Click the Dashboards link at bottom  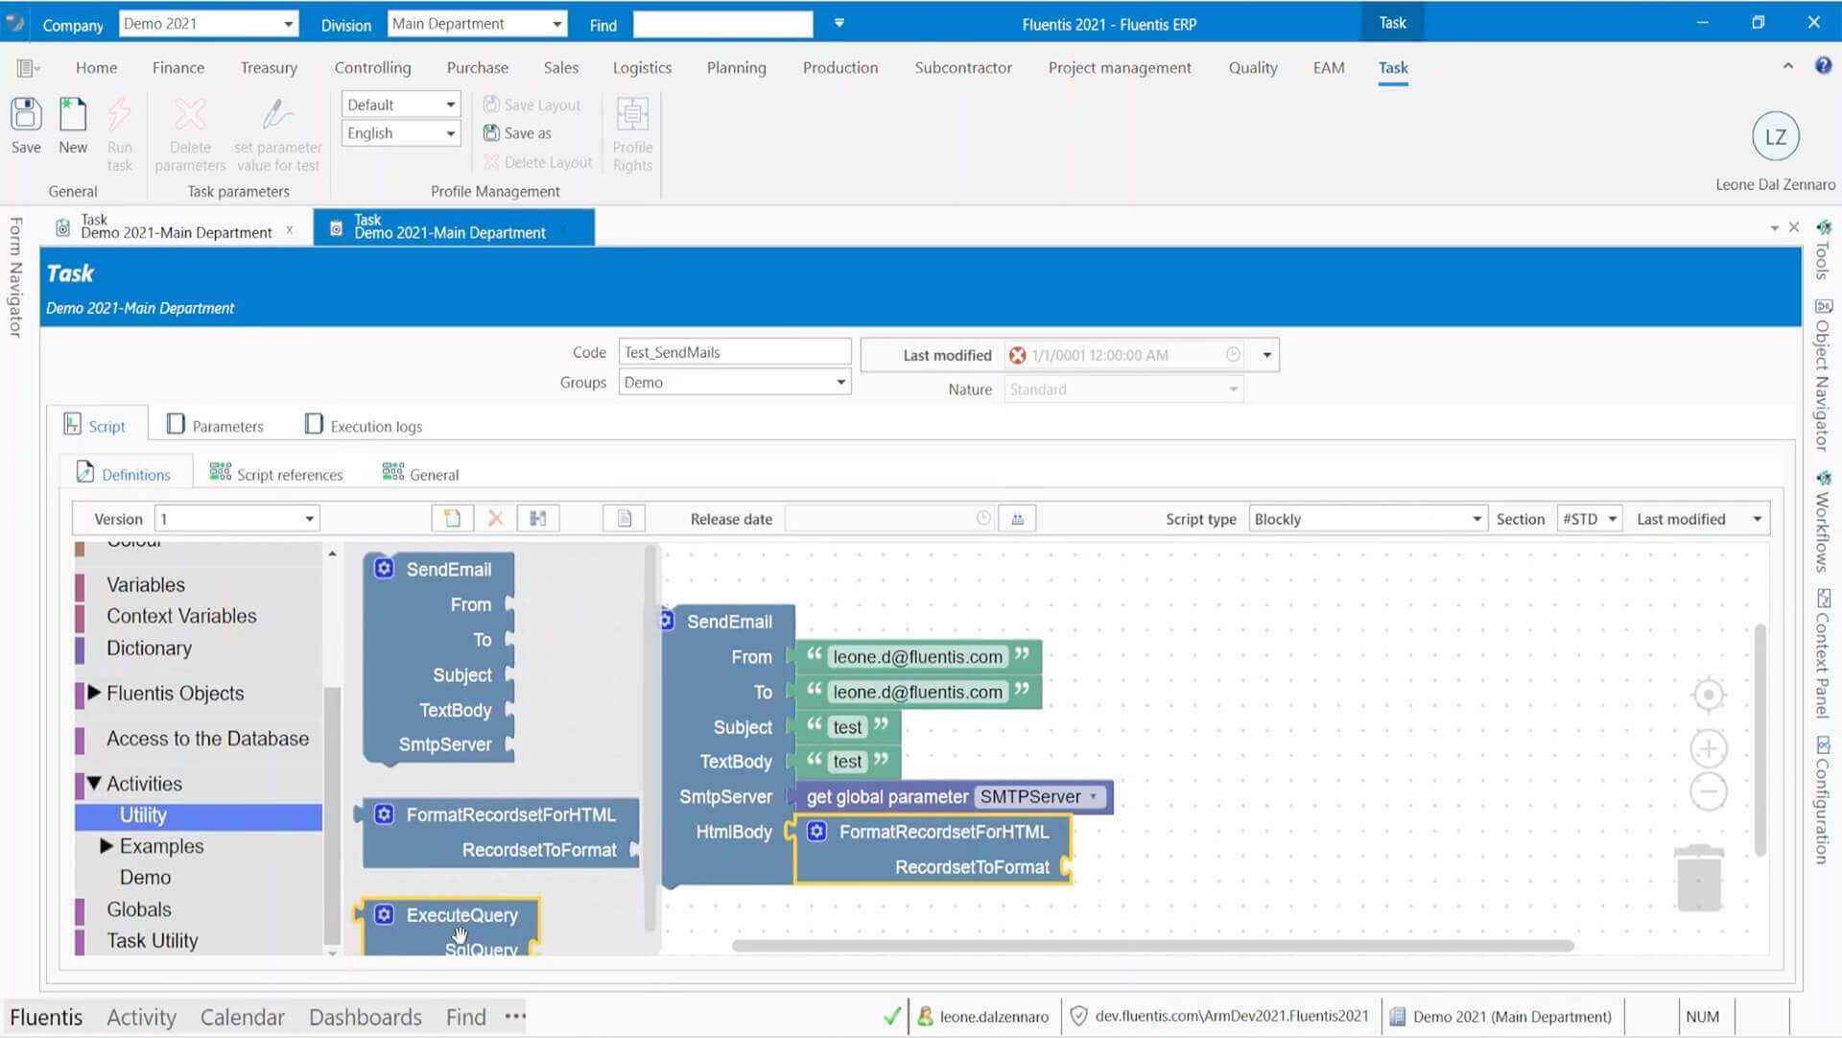click(366, 1016)
